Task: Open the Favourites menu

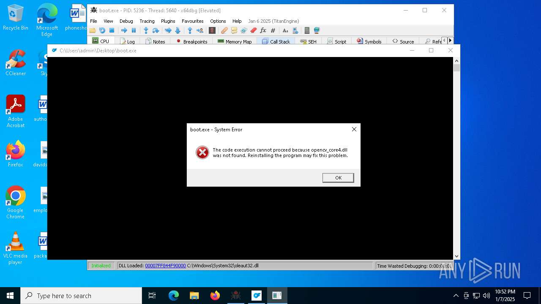Action: pos(193,21)
